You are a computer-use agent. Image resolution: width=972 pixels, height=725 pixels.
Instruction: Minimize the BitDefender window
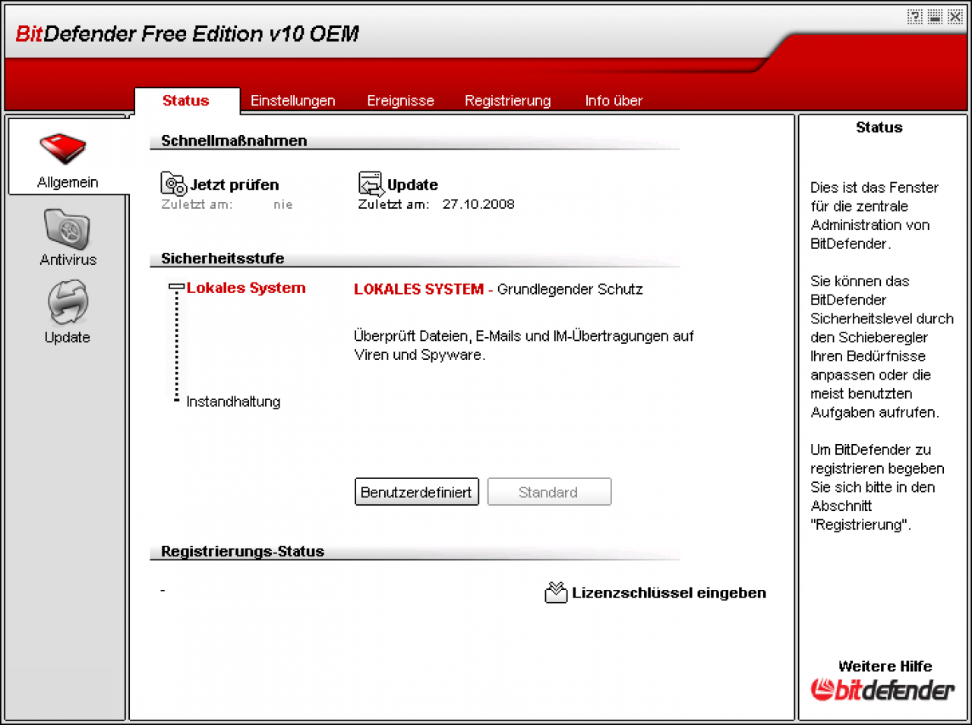click(936, 17)
